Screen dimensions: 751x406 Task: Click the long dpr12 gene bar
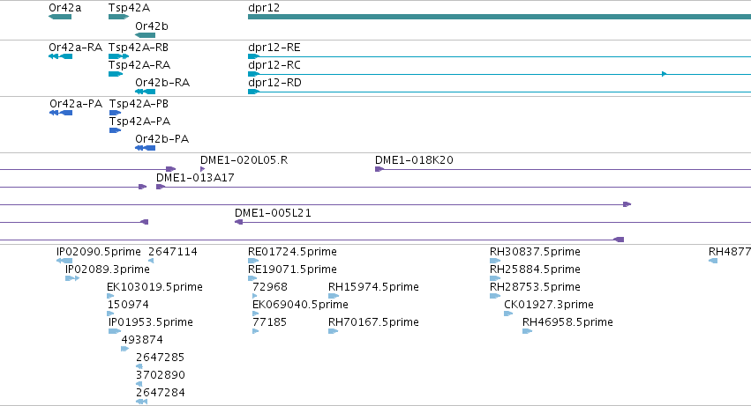(499, 18)
